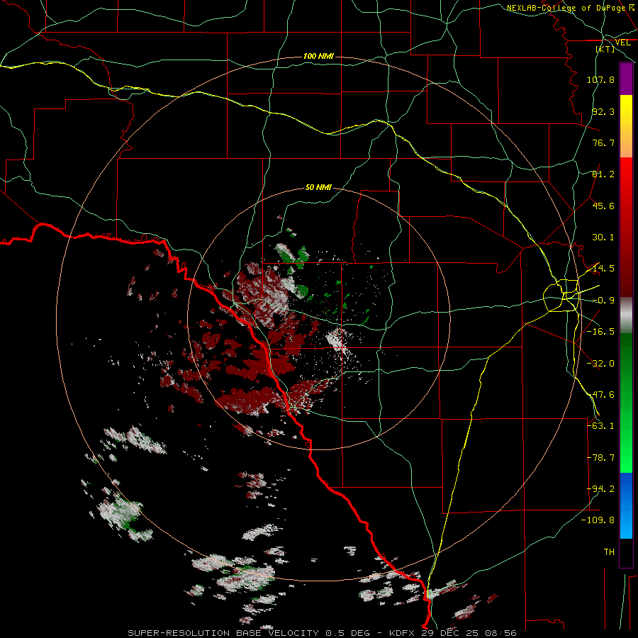Select the -94.2 legend value
Image resolution: width=638 pixels, height=638 pixels.
[600, 489]
